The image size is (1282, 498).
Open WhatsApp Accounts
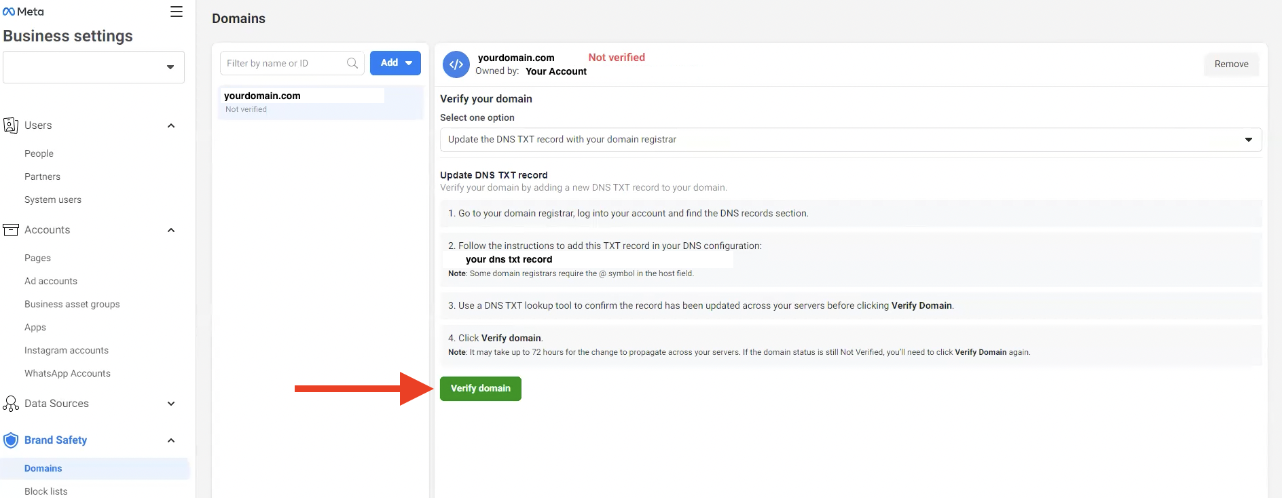click(x=67, y=373)
